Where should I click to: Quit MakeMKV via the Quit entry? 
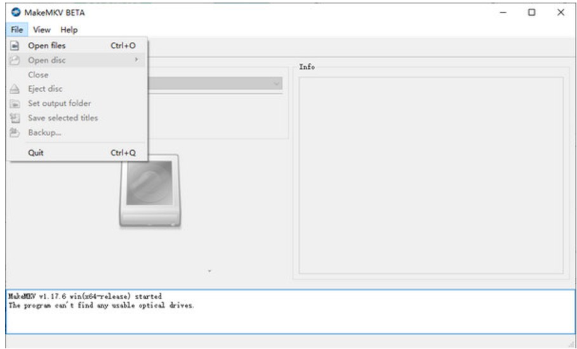click(77, 153)
